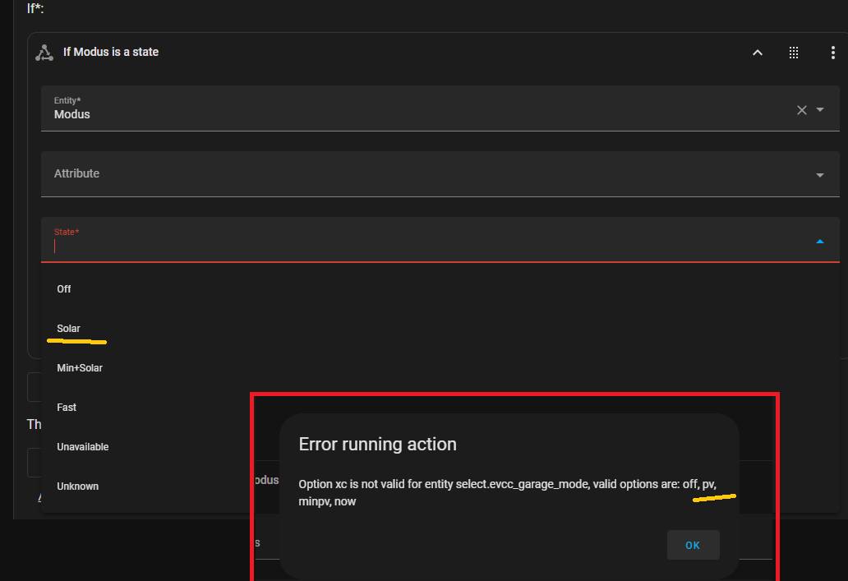
Task: Click the state condition icon beside 'If Modus is a state'
Action: [44, 53]
